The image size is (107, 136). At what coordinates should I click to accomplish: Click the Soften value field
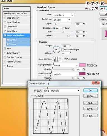pyautogui.click(x=79, y=36)
